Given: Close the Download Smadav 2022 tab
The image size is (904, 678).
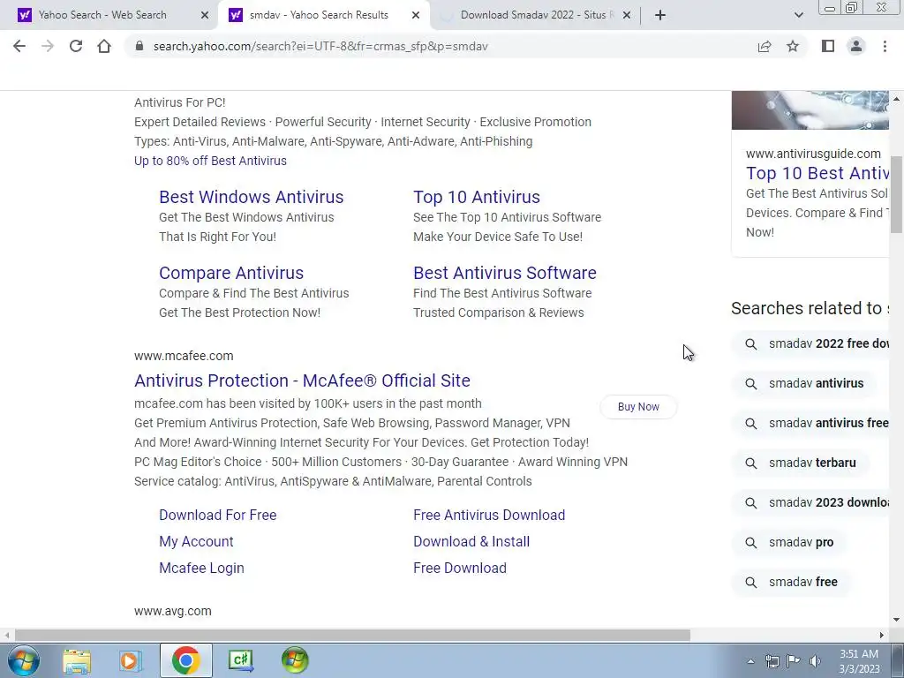Looking at the screenshot, I should (627, 15).
